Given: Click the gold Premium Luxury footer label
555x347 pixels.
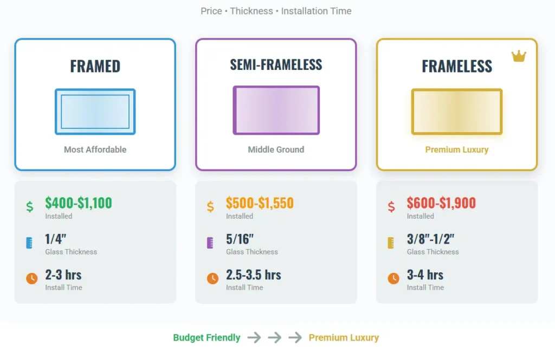Looking at the screenshot, I should (344, 338).
